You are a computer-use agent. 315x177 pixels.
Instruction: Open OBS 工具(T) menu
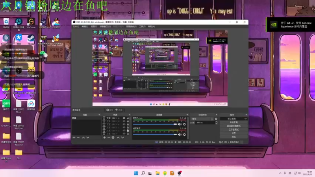click(x=142, y=26)
